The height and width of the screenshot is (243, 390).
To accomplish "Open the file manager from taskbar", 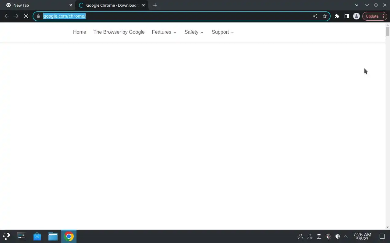I will point(53,236).
